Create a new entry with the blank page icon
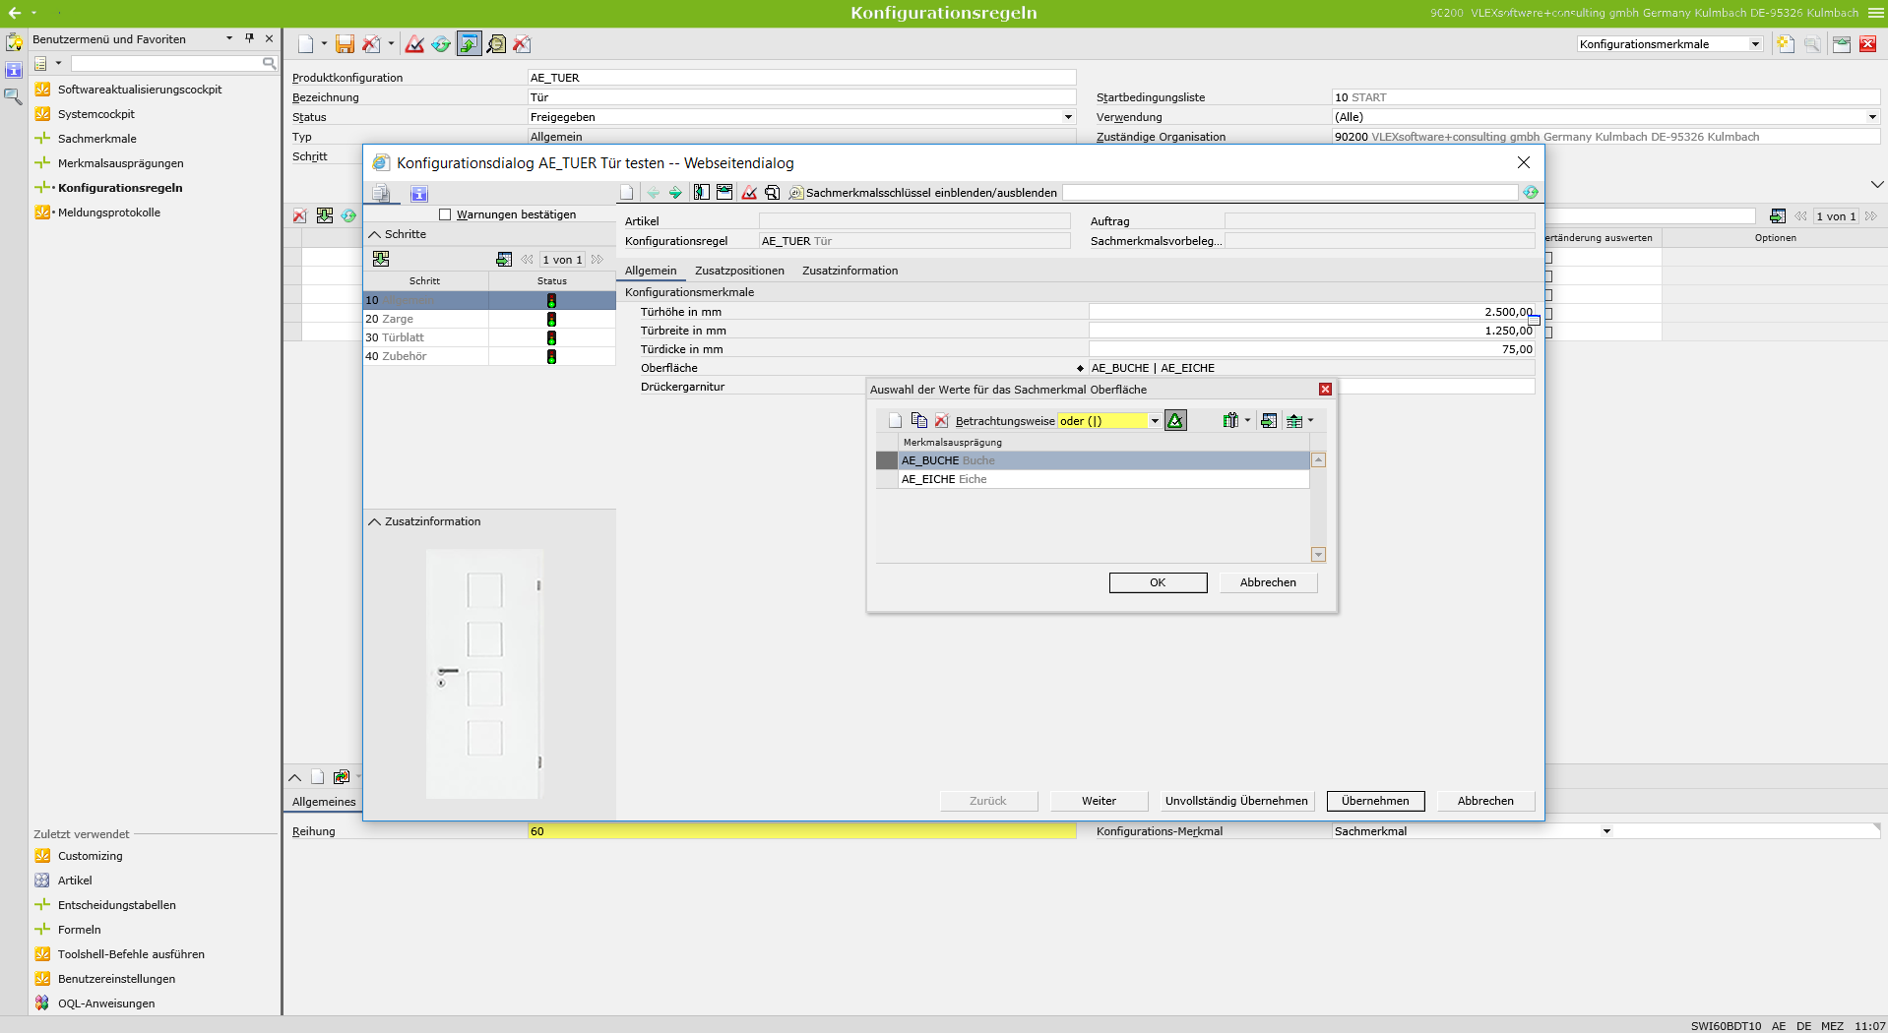This screenshot has width=1888, height=1033. pos(308,44)
